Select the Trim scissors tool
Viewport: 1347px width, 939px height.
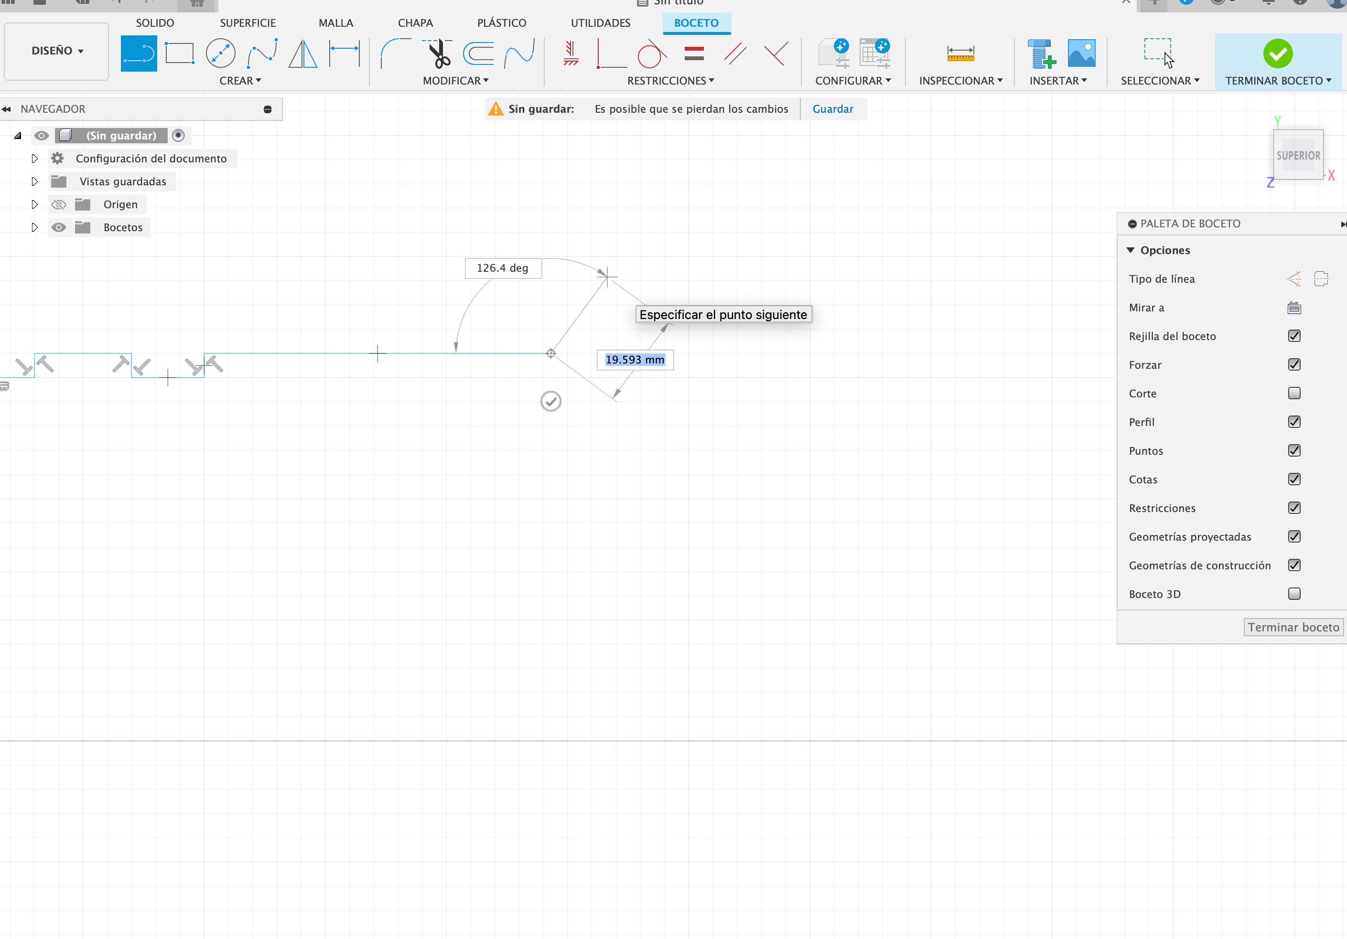438,53
